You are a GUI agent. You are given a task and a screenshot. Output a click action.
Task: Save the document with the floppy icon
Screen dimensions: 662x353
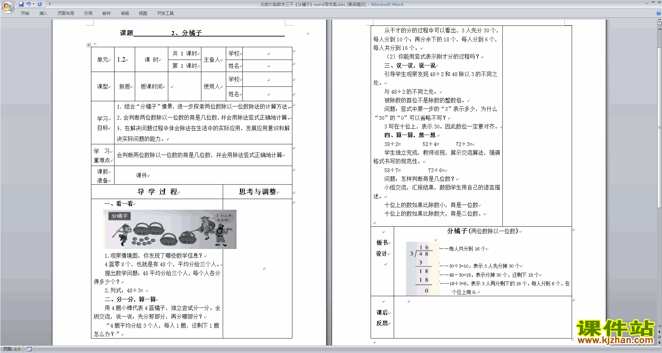pos(21,4)
